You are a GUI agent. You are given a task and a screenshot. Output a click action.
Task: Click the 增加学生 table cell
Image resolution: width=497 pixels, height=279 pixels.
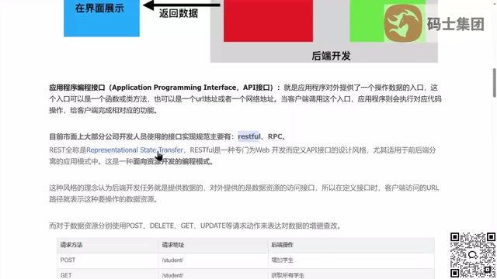pyautogui.click(x=351, y=260)
